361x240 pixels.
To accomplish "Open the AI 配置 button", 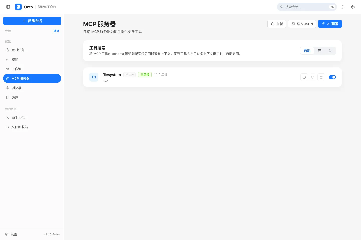I will tap(330, 24).
